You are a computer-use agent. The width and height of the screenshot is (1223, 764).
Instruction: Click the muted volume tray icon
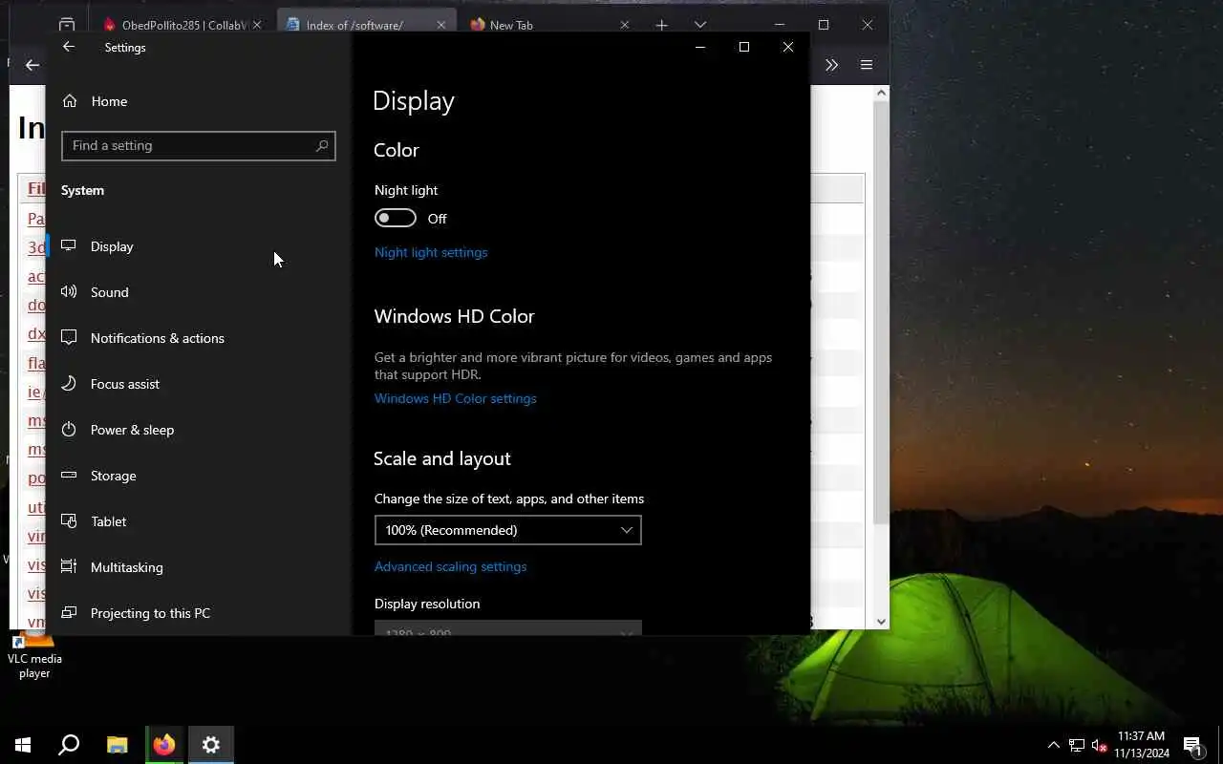[1099, 745]
